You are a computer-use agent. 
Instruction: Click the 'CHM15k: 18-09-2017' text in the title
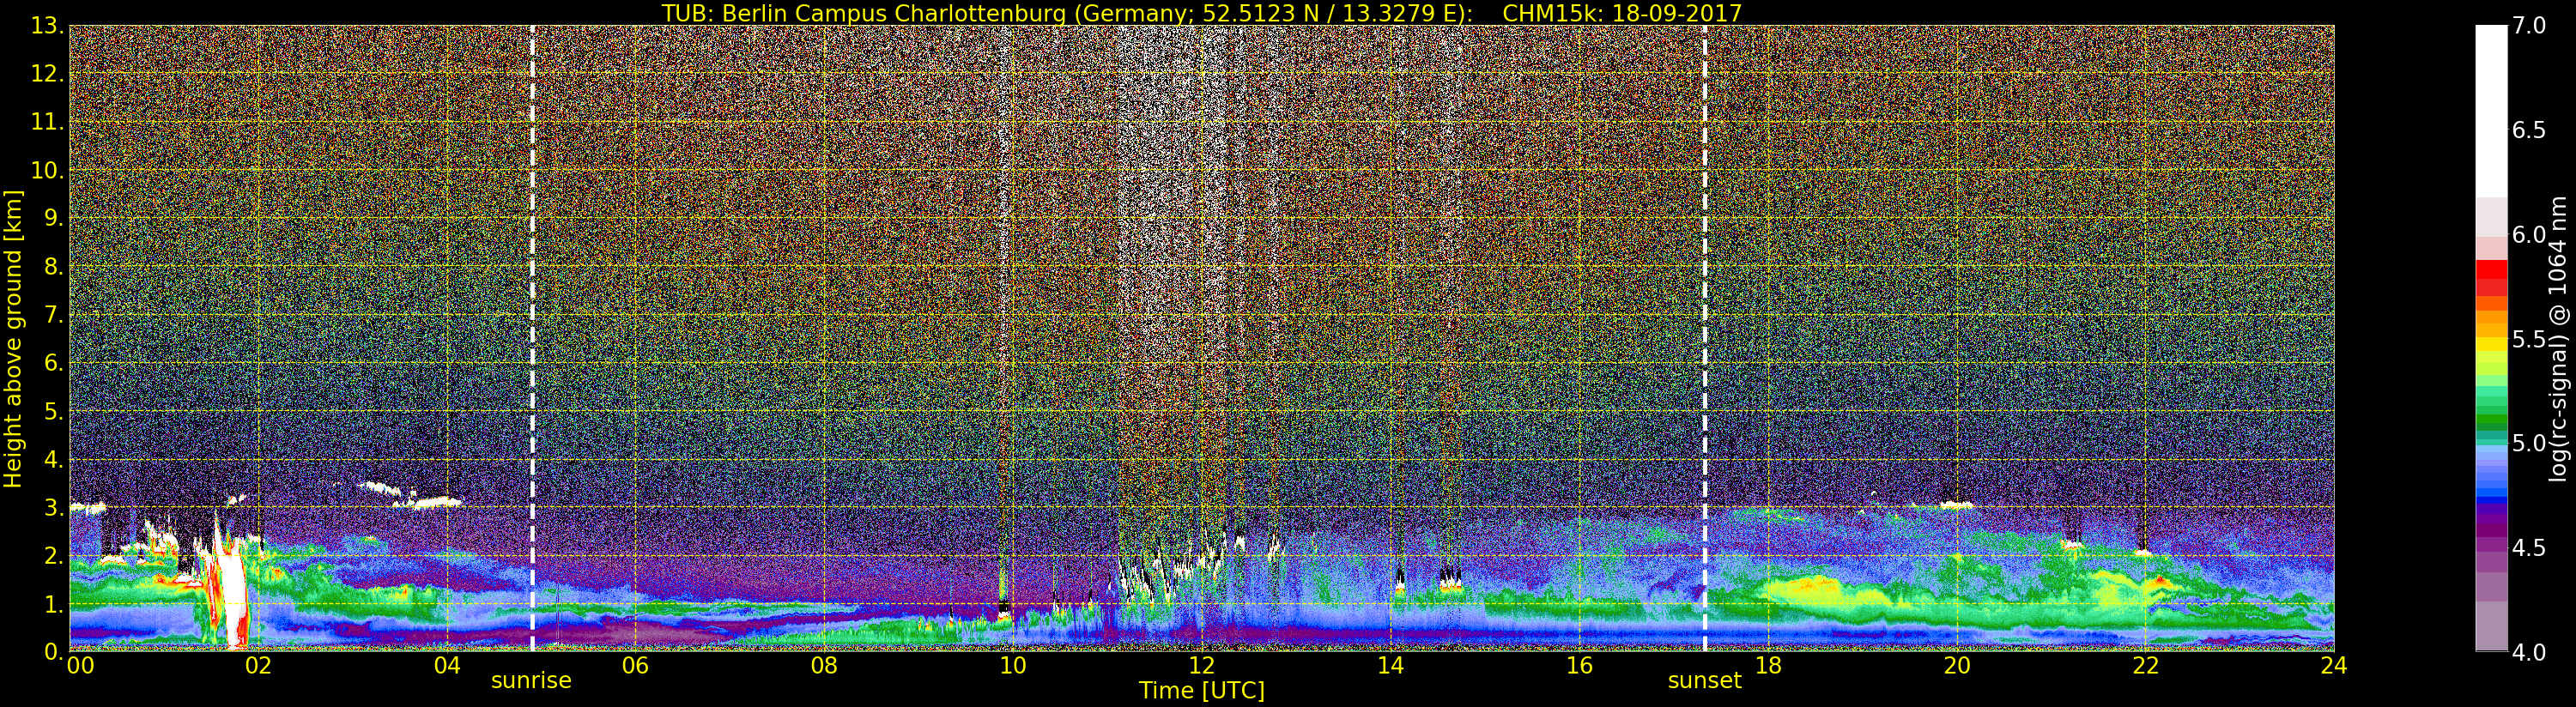[1622, 13]
